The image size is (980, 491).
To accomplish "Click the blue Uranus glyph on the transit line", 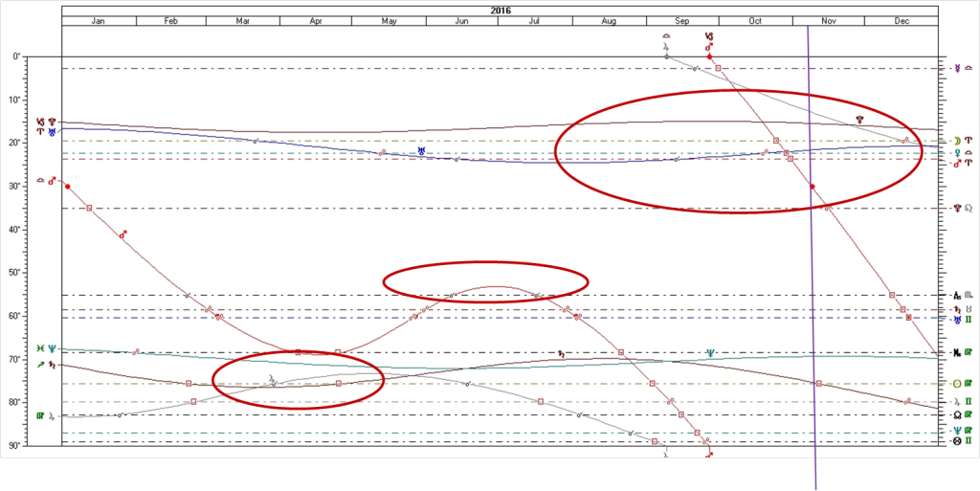I will tap(421, 150).
